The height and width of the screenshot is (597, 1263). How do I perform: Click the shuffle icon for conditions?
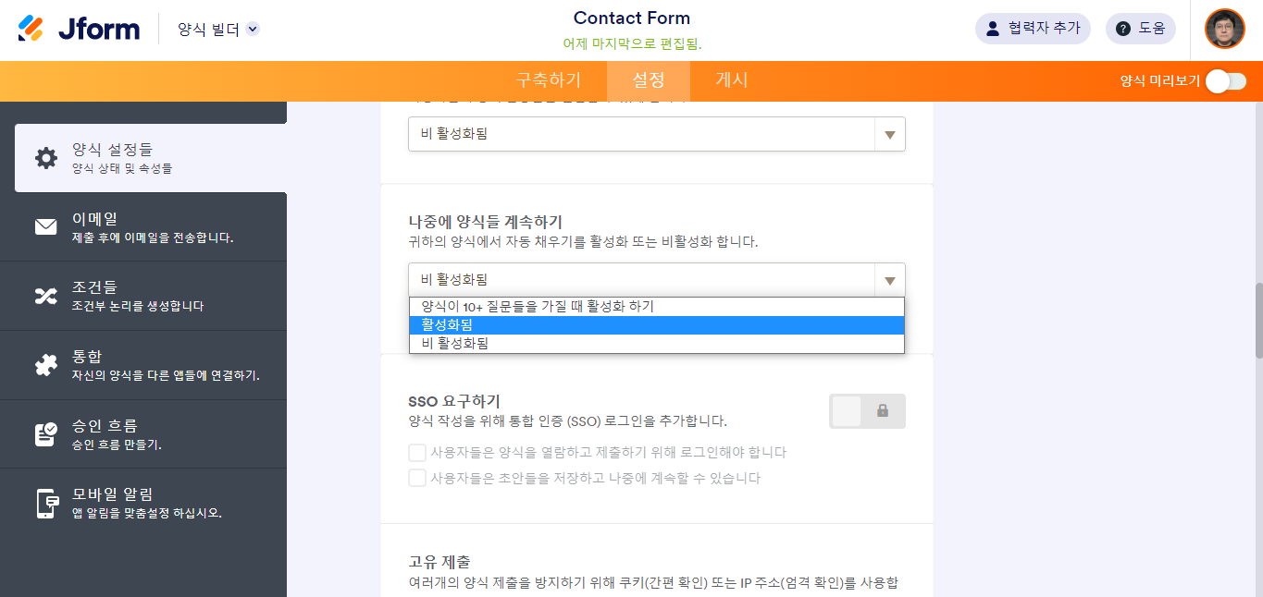pyautogui.click(x=45, y=296)
